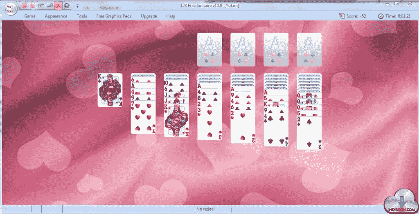Image resolution: width=419 pixels, height=214 pixels.
Task: Select the 2 of hearts card
Action: [x=243, y=127]
